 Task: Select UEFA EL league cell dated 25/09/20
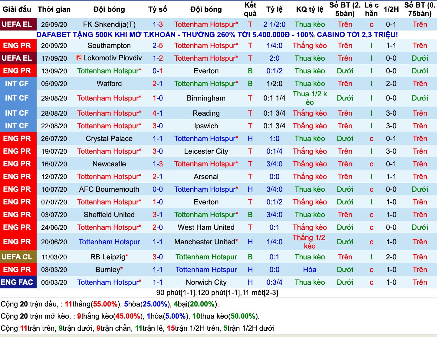(x=18, y=24)
